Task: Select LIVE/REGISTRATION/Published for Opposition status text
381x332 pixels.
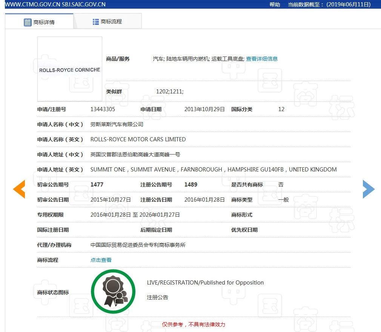Action: tap(205, 283)
